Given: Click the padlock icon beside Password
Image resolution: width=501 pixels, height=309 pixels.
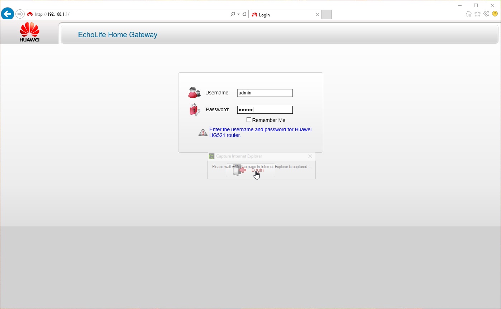Looking at the screenshot, I should click(x=195, y=109).
